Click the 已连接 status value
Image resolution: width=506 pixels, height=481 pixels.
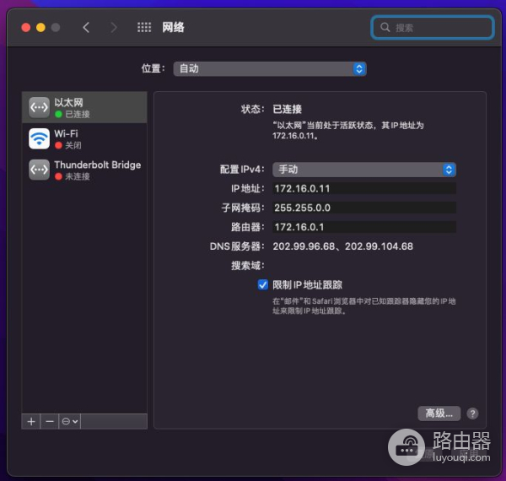point(288,109)
